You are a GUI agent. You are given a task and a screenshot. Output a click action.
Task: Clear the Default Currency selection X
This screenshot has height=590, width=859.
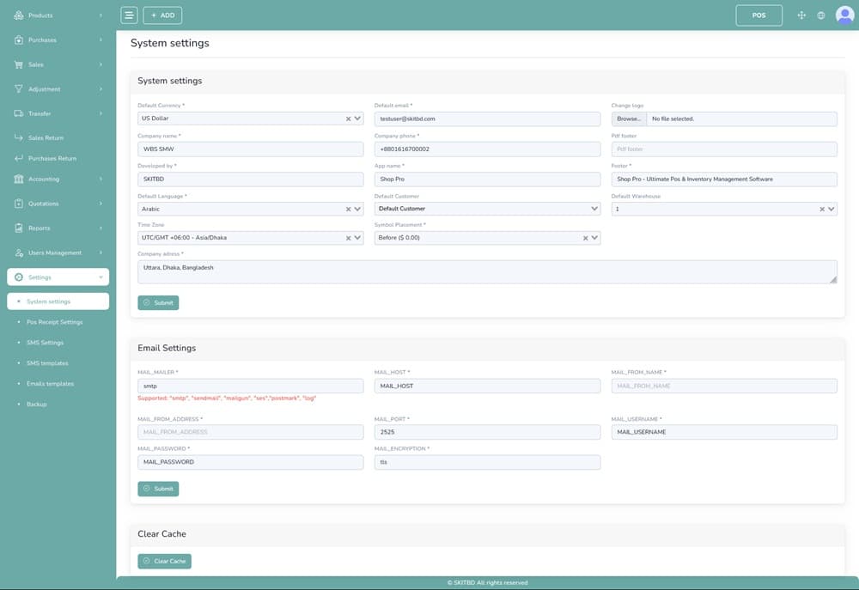[x=348, y=119]
